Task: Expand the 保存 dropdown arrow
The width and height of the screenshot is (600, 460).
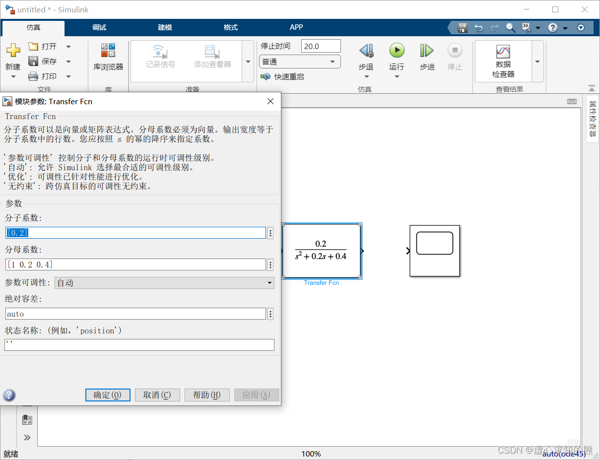Action: [68, 62]
